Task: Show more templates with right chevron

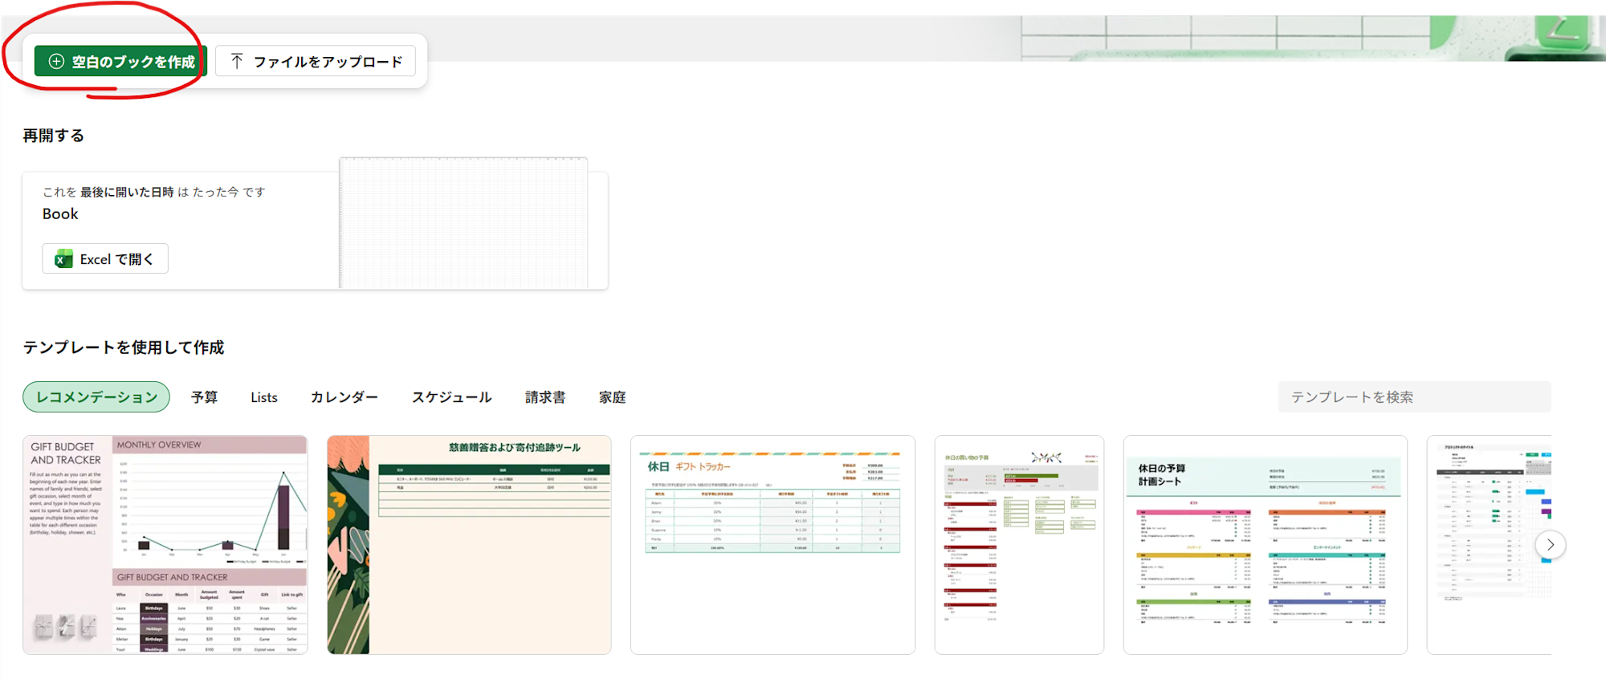Action: 1551,545
